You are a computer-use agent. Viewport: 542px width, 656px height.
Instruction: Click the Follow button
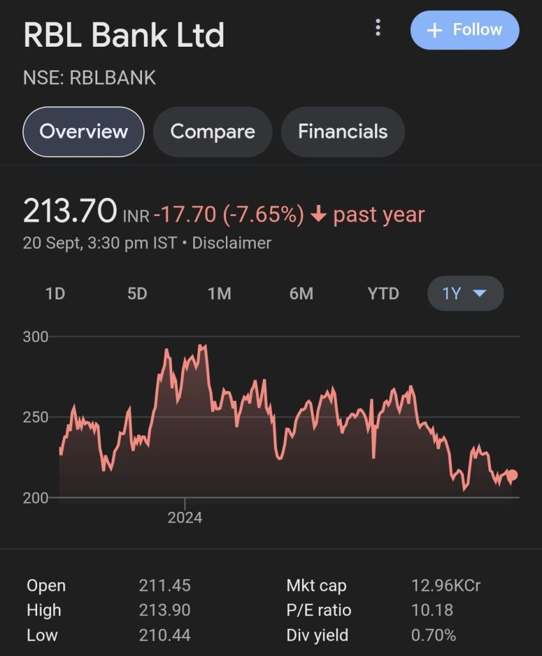465,30
